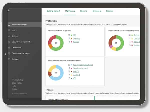
Task: Open the OK devices link
Action: pos(74,35)
